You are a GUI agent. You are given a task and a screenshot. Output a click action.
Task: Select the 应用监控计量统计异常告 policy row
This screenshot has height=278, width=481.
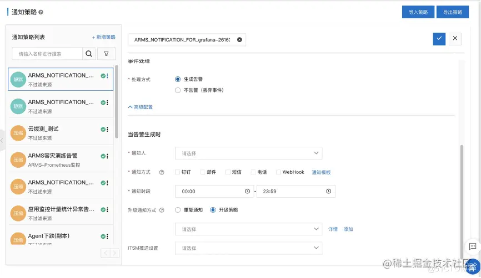[61, 213]
